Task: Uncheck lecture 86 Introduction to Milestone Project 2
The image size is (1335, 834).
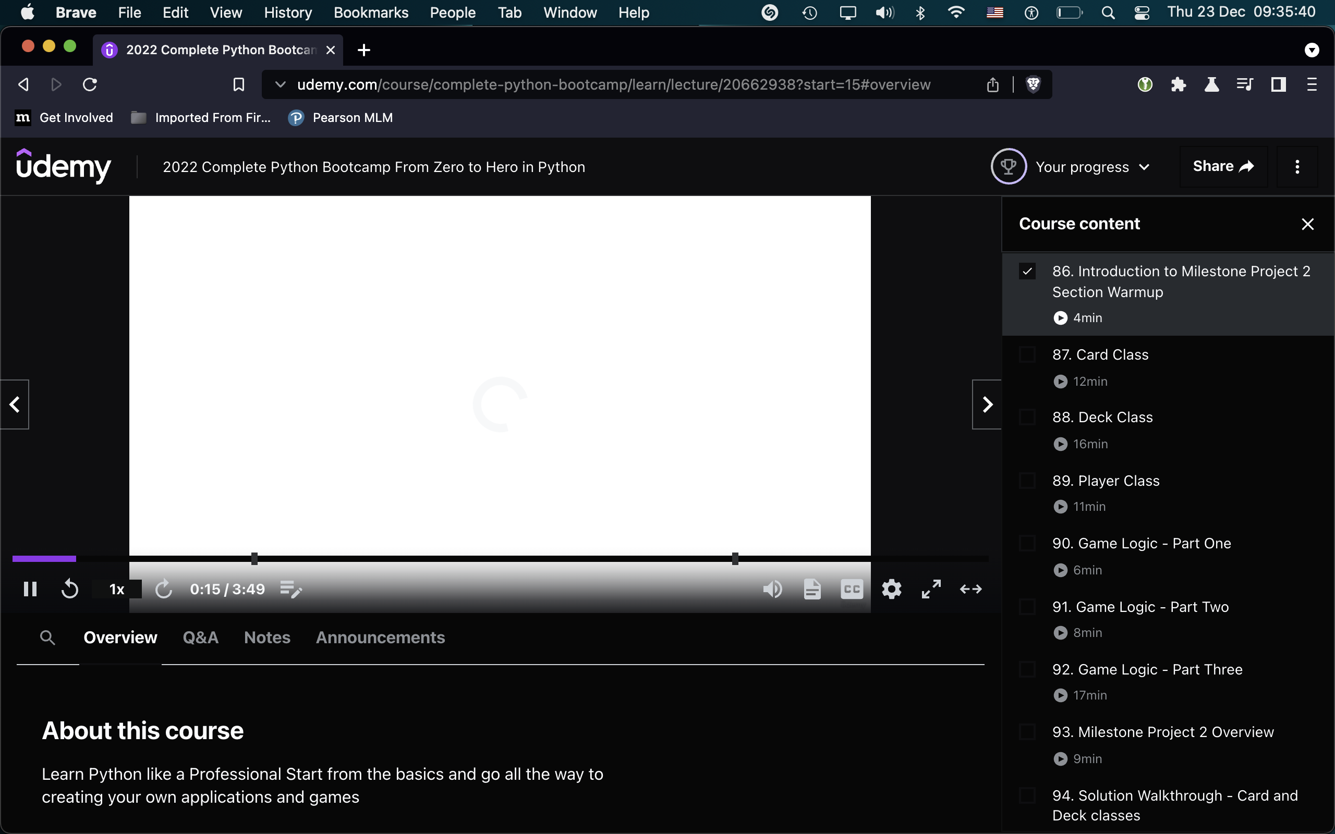Action: coord(1027,271)
